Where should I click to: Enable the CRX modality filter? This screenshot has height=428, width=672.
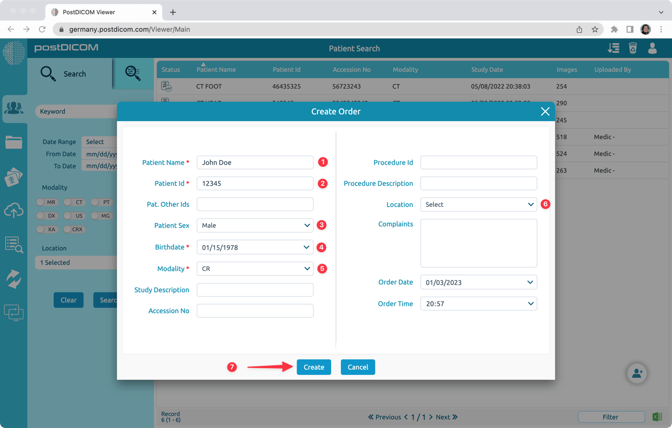[75, 229]
